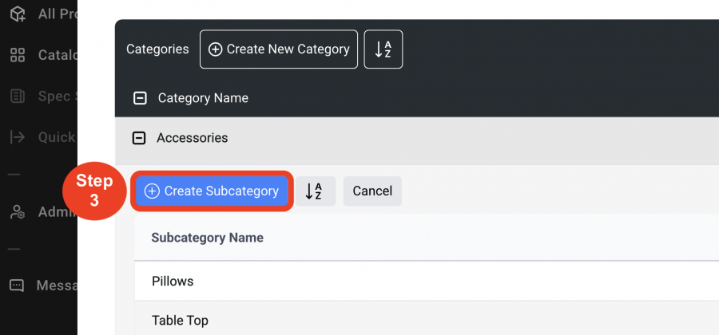719x335 pixels.
Task: Collapse the Accessories category row
Action: [139, 138]
